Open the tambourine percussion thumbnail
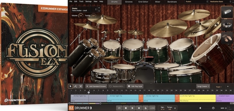The width and height of the screenshot is (234, 111). pyautogui.click(x=227, y=25)
